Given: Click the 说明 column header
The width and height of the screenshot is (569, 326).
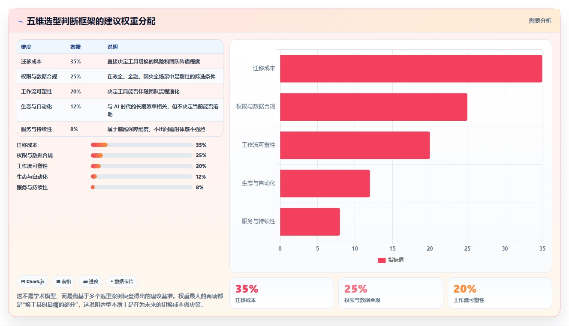Looking at the screenshot, I should (x=112, y=47).
